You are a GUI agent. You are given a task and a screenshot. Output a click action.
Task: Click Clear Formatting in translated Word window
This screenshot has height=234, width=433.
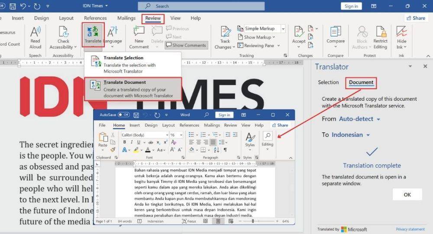click(174, 142)
